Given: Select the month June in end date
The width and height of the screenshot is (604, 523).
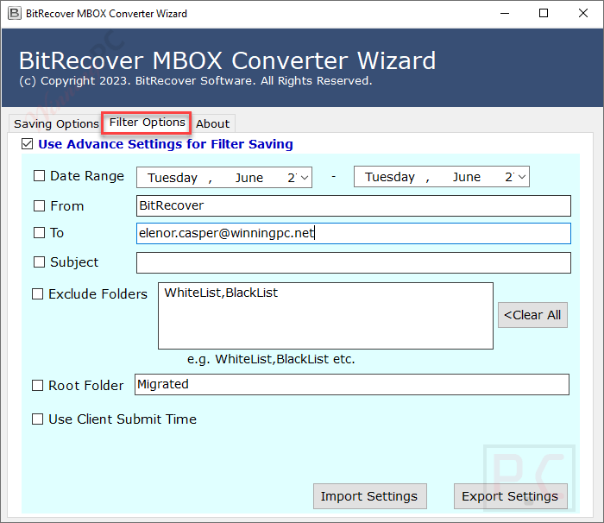Looking at the screenshot, I should (x=467, y=177).
